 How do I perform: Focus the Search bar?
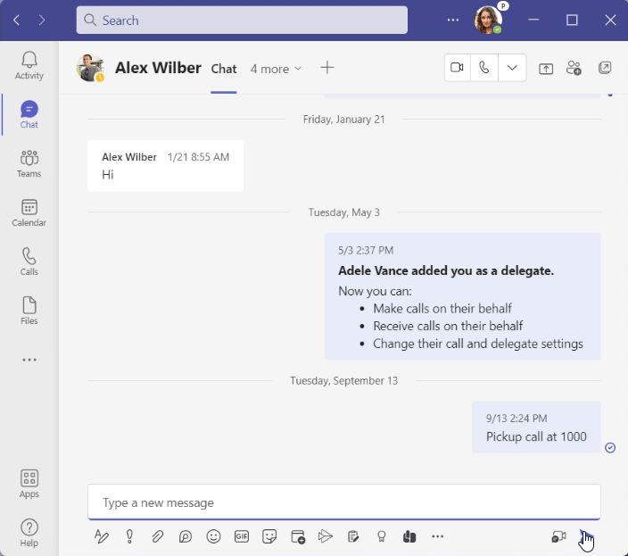pyautogui.click(x=242, y=20)
